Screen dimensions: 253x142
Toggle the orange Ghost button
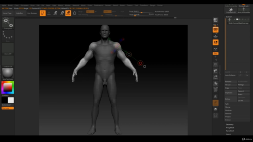tap(215, 103)
